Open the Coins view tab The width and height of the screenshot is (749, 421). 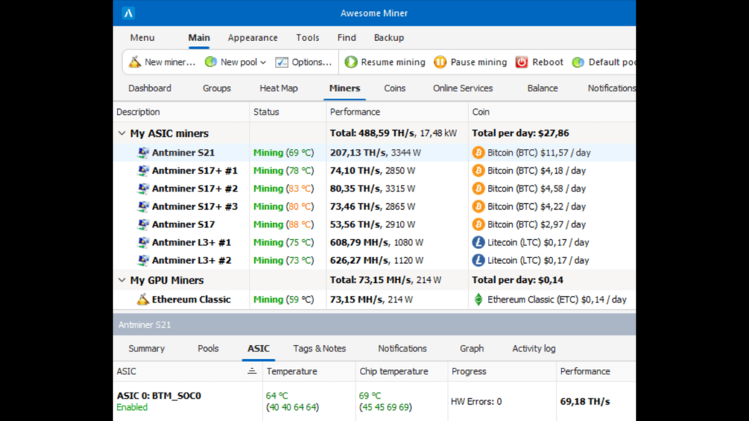pyautogui.click(x=394, y=88)
